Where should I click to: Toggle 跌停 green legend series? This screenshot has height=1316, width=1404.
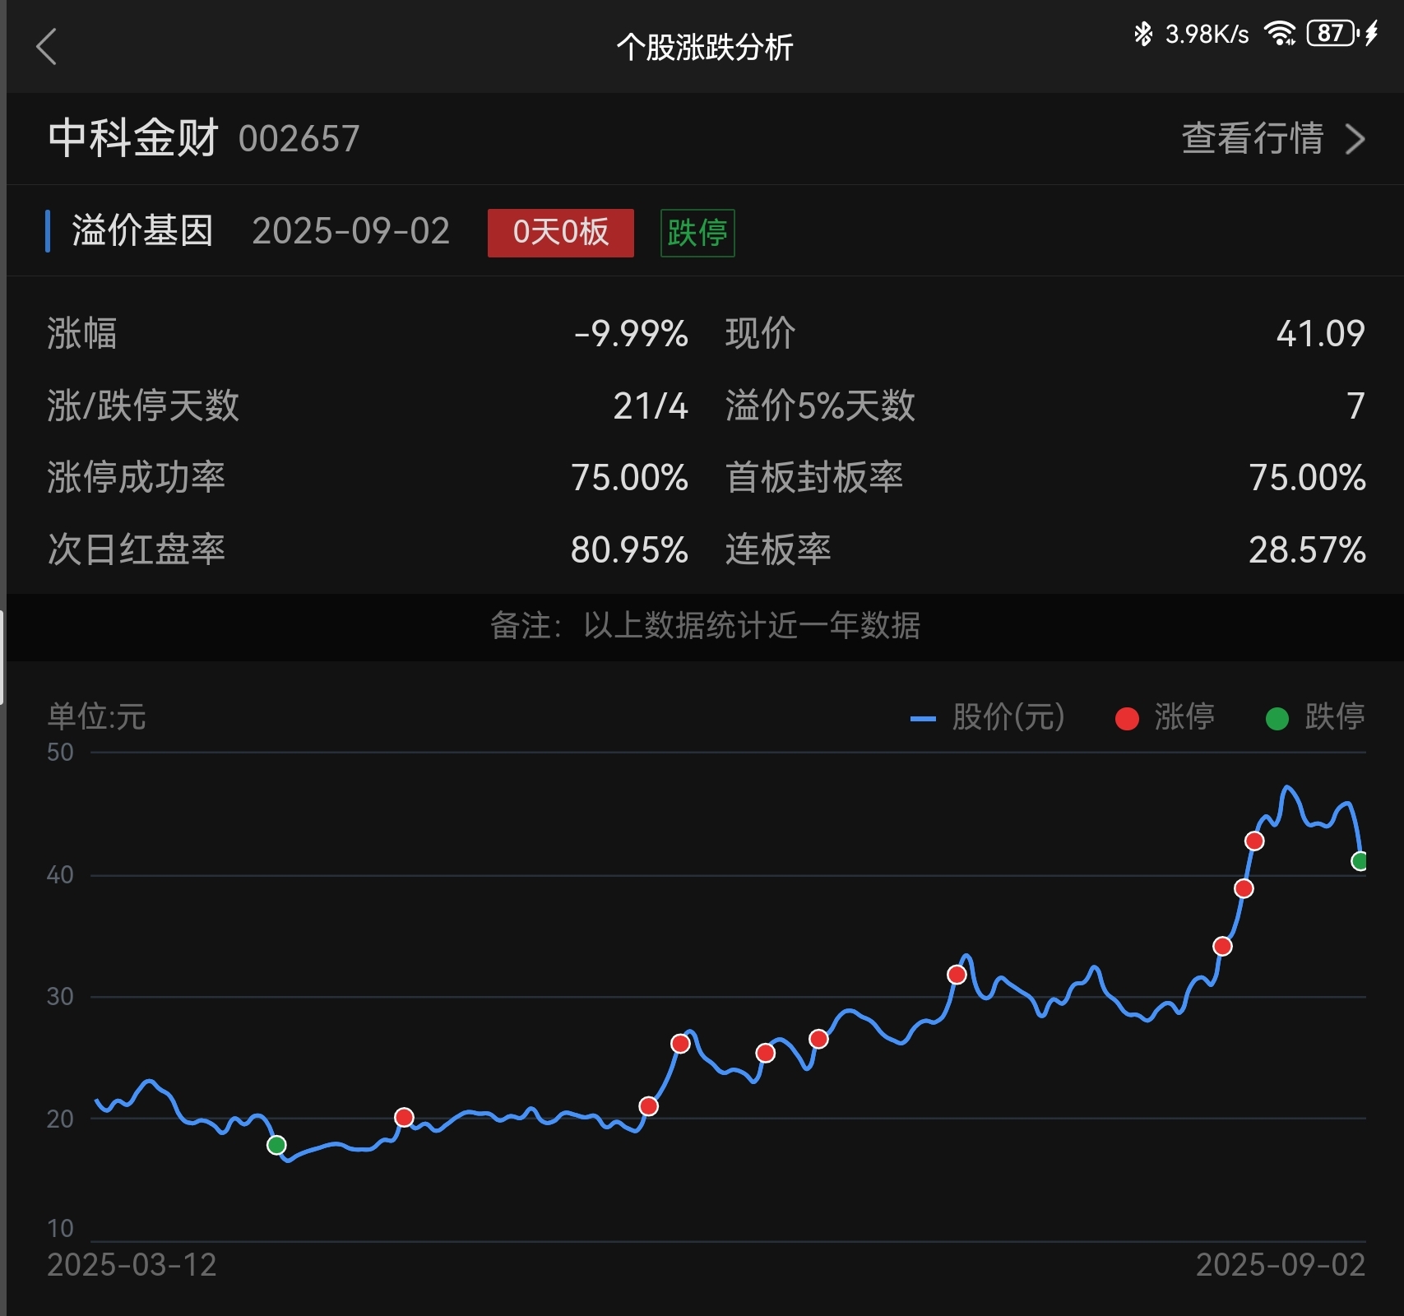coord(1315,717)
